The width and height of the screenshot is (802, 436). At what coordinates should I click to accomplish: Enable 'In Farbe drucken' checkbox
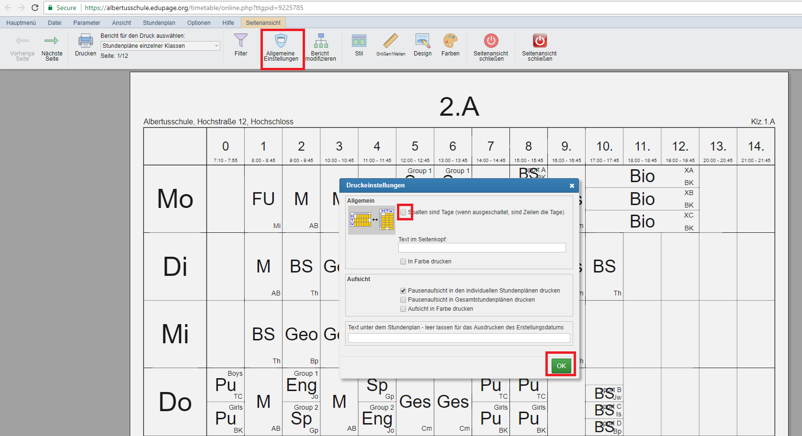point(403,262)
